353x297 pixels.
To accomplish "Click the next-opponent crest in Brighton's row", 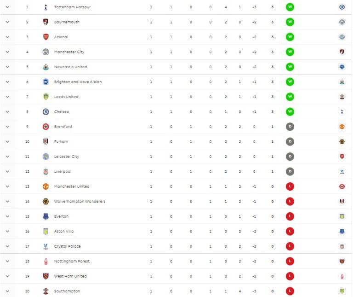I will 342,82.
